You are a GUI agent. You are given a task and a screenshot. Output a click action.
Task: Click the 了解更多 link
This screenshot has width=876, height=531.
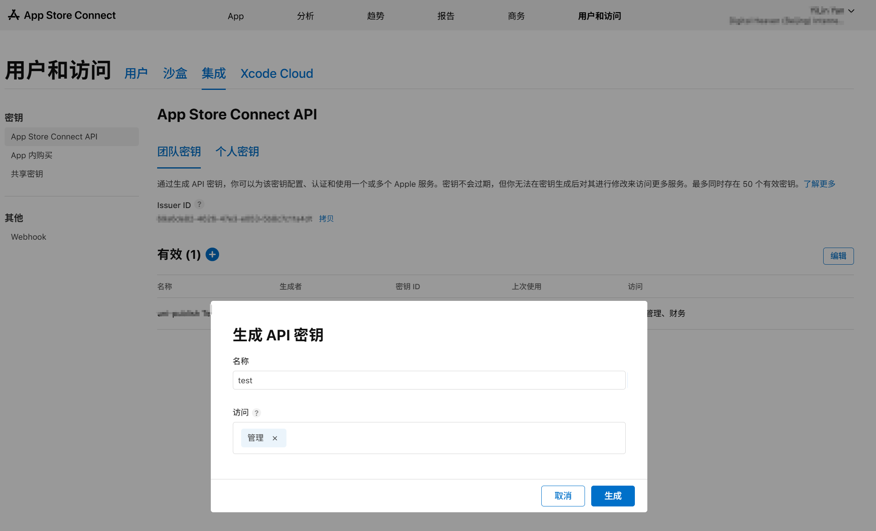[x=819, y=184]
